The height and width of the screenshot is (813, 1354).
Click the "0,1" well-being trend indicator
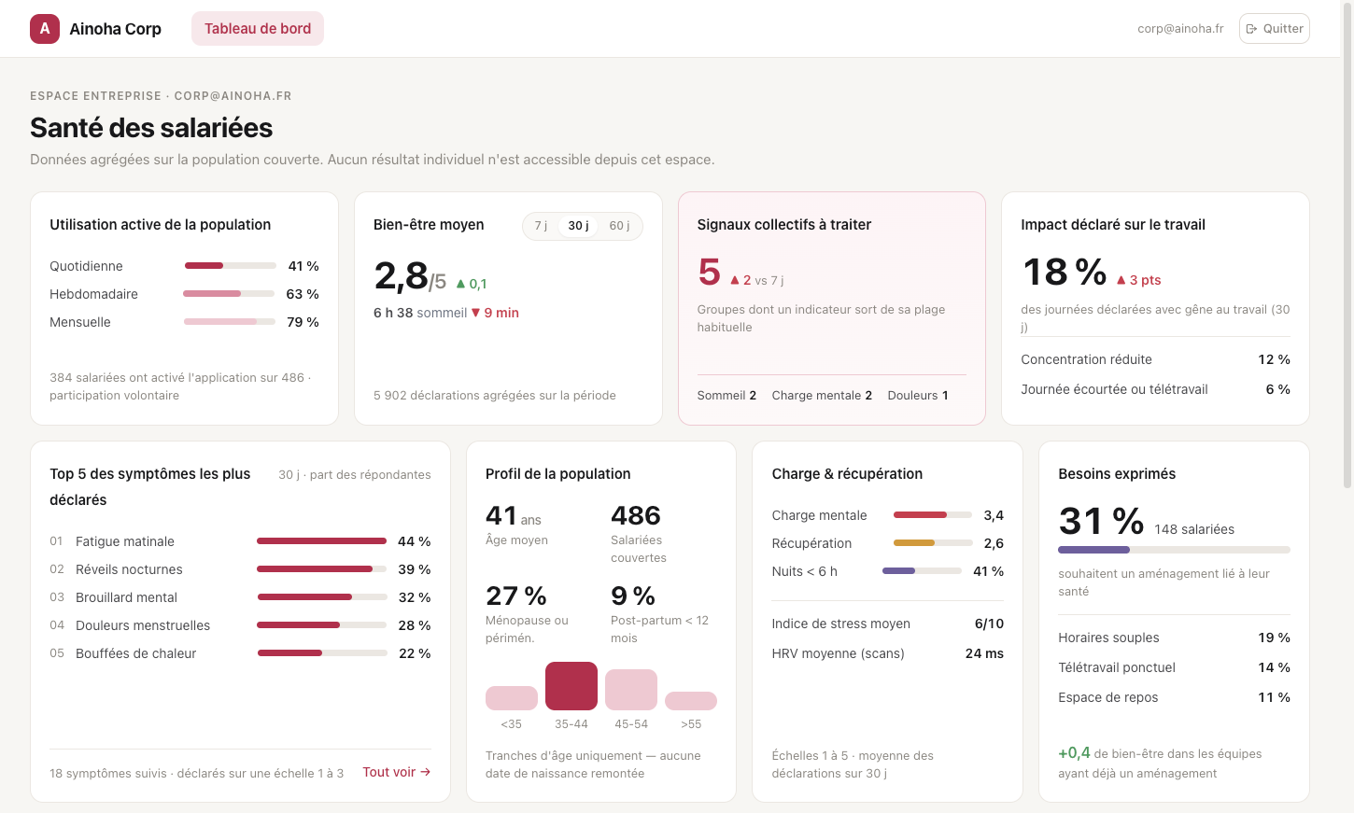472,284
